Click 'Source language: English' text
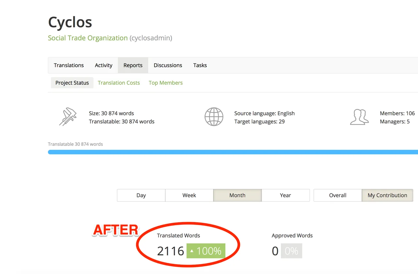418x274 pixels. [265, 113]
